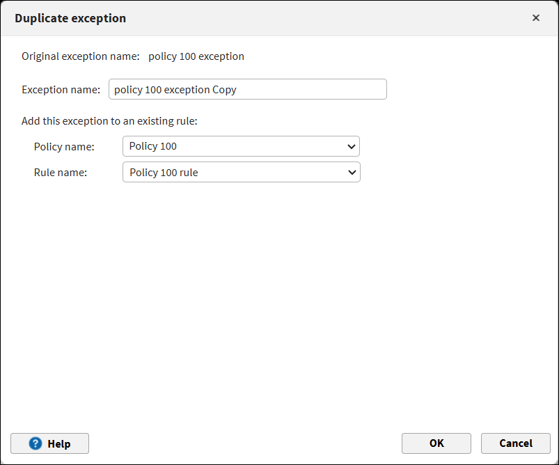Open the Policy name dropdown
This screenshot has width=559, height=465.
[241, 146]
